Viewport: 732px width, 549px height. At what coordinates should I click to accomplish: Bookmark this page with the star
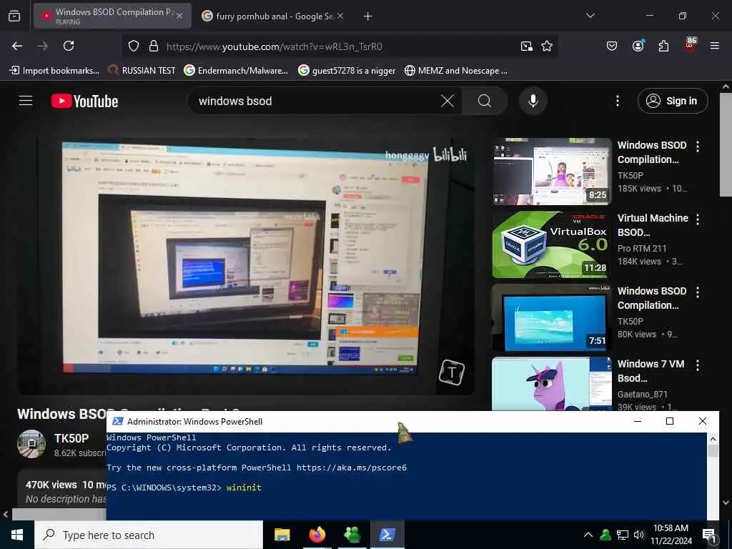tap(547, 46)
